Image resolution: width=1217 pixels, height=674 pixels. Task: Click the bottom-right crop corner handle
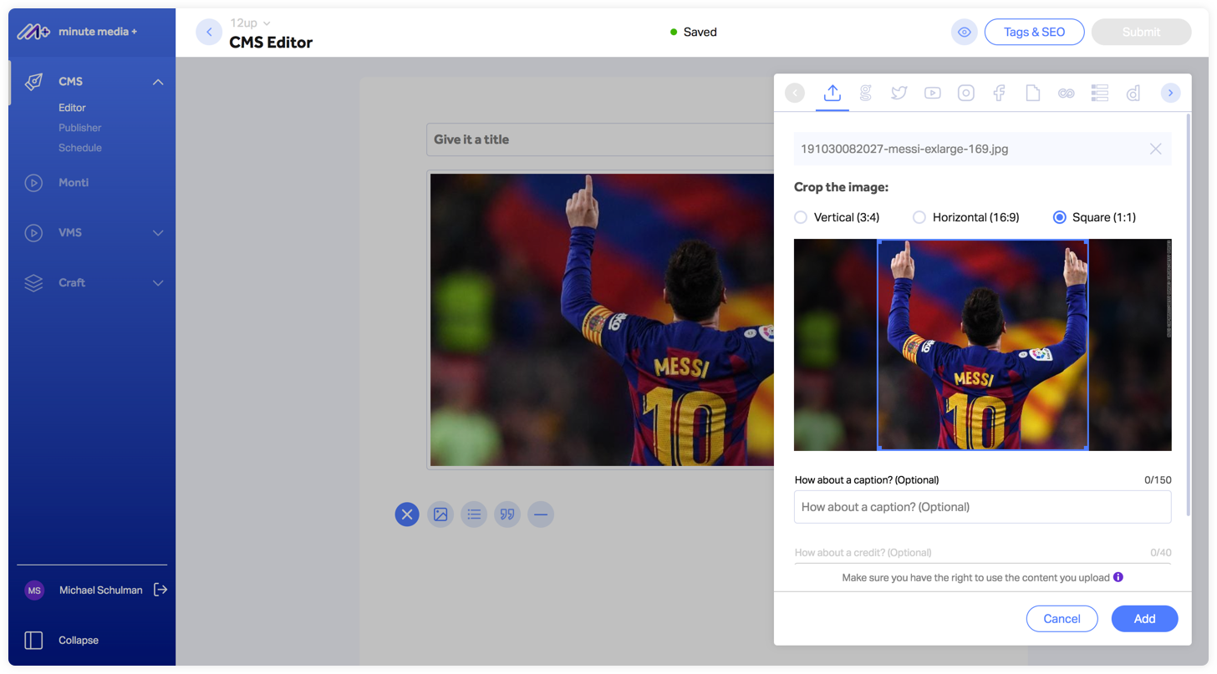click(1087, 449)
